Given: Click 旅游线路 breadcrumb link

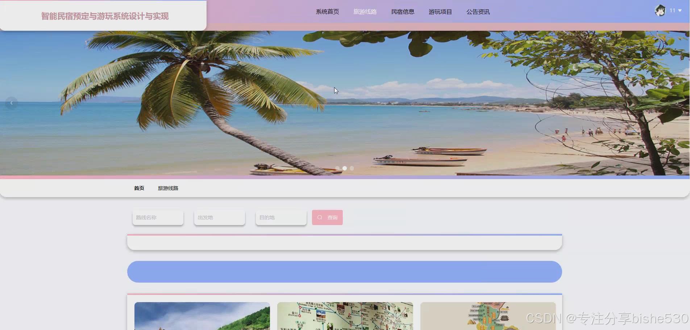Looking at the screenshot, I should (168, 188).
